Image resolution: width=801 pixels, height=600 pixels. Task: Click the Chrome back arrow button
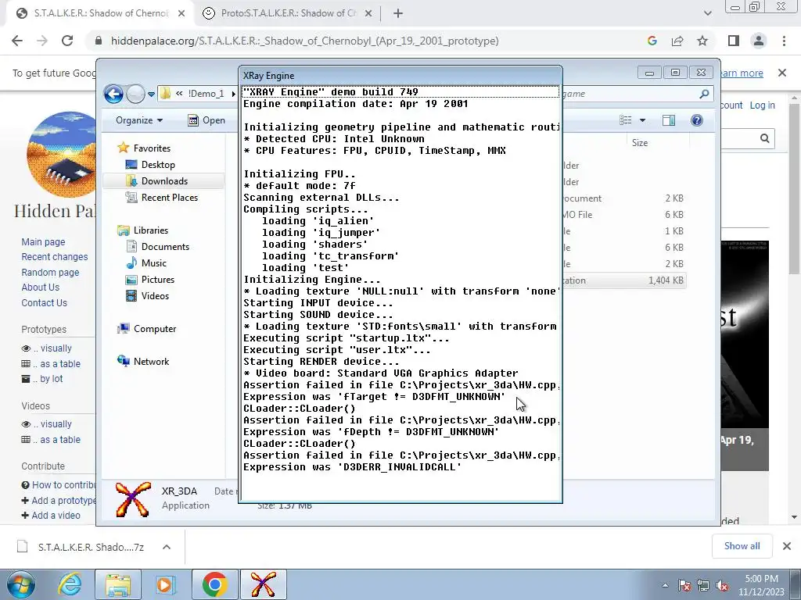click(17, 41)
